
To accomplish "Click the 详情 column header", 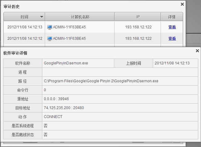I will pos(172,17).
